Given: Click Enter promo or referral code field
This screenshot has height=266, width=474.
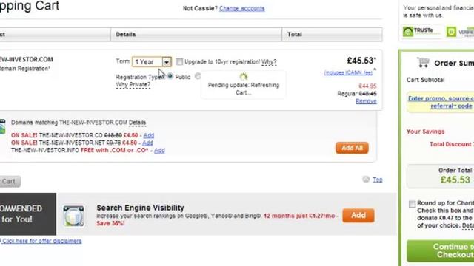Looking at the screenshot, I should pos(441,102).
